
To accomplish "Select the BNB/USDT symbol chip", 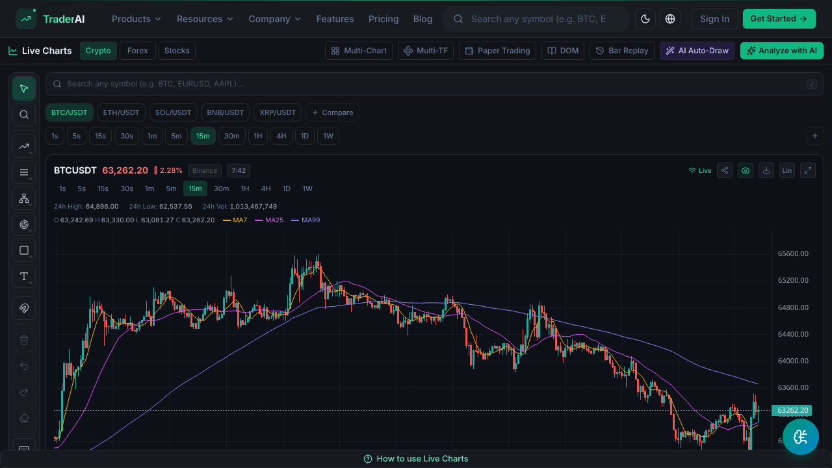I will point(226,112).
